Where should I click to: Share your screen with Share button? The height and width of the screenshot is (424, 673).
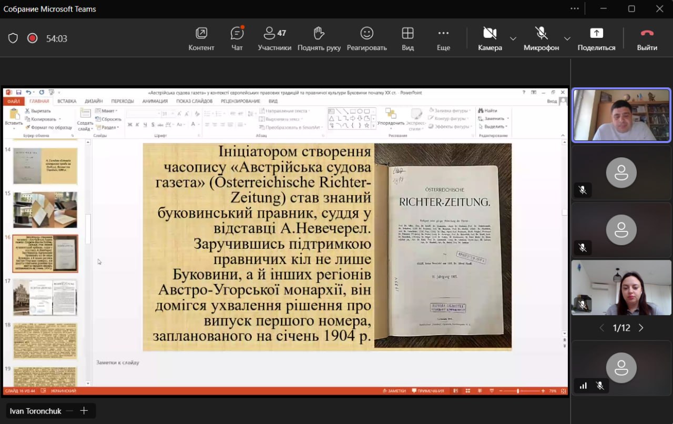pyautogui.click(x=596, y=39)
